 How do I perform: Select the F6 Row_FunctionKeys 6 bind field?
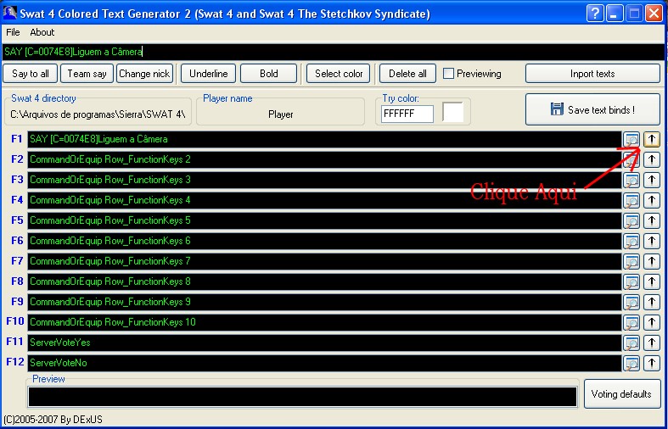(324, 241)
